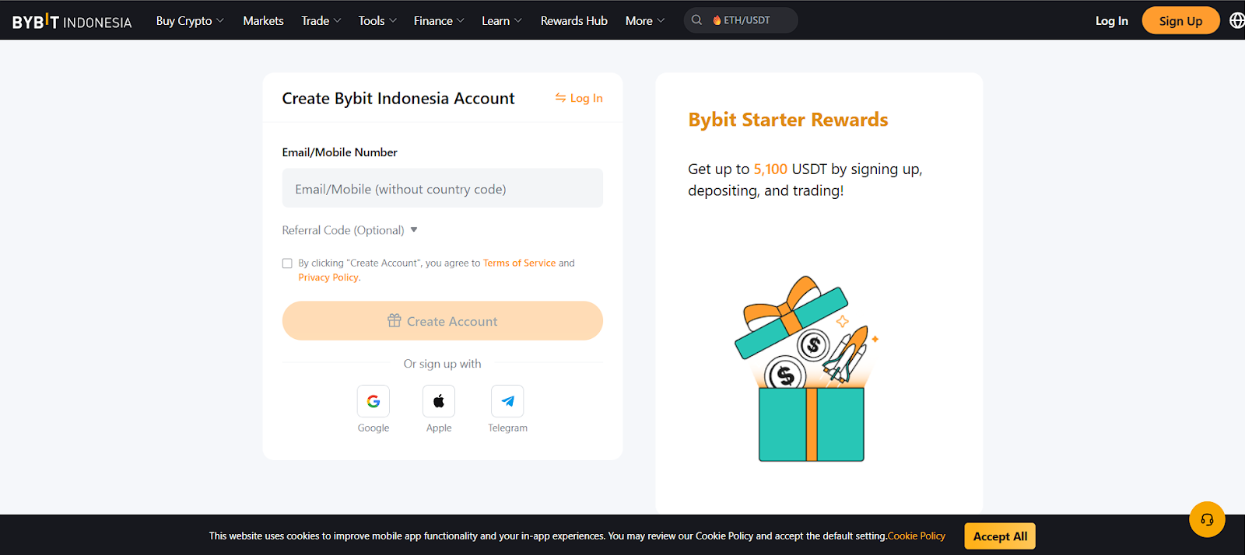
Task: Expand the Referral Code (Optional) field
Action: pos(350,230)
